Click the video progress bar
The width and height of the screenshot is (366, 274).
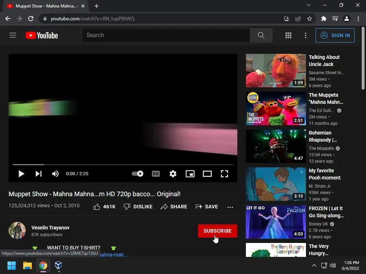click(x=123, y=164)
